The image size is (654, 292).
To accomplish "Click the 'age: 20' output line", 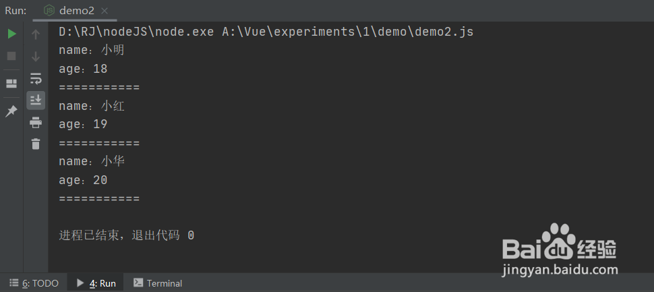I will tap(83, 180).
